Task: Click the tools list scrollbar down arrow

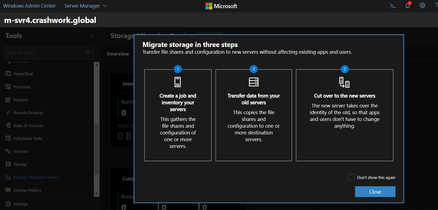Action: point(97,194)
